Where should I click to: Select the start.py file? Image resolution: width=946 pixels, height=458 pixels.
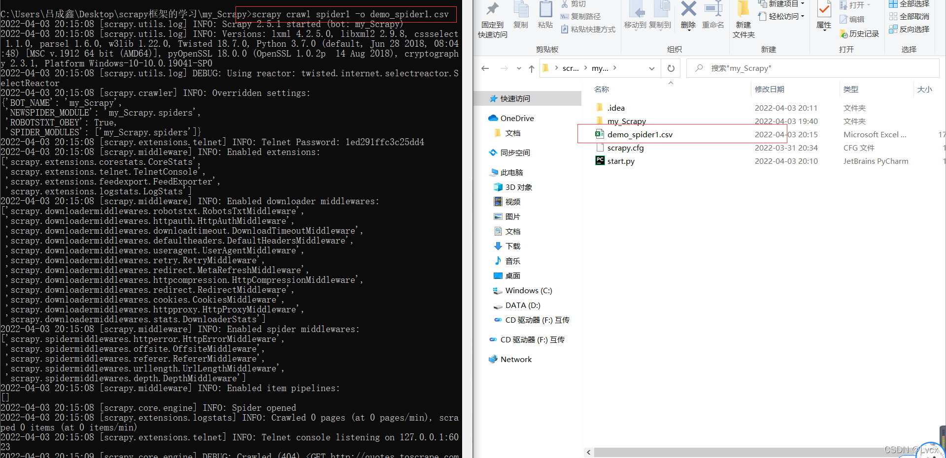pyautogui.click(x=621, y=161)
